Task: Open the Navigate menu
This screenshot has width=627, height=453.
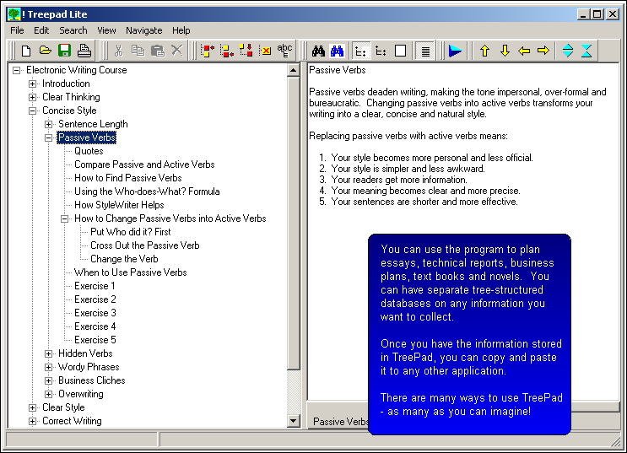Action: [143, 30]
